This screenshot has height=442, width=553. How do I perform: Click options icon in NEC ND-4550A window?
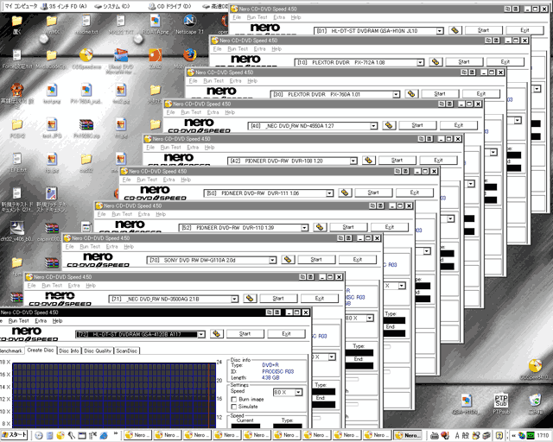pyautogui.click(x=389, y=125)
